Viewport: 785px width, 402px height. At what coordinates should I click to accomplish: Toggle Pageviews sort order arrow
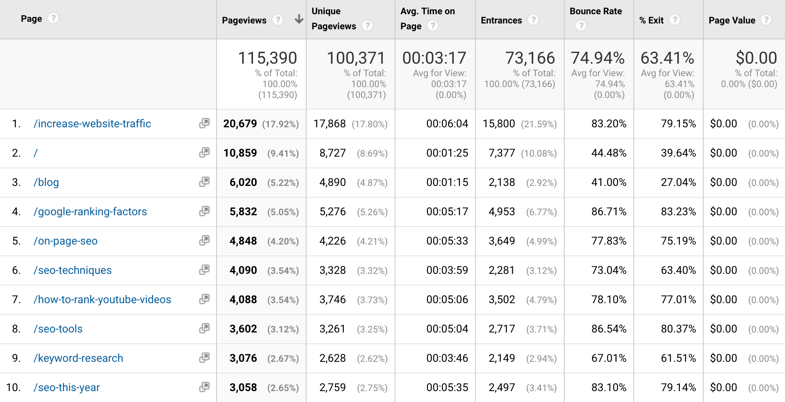[299, 19]
